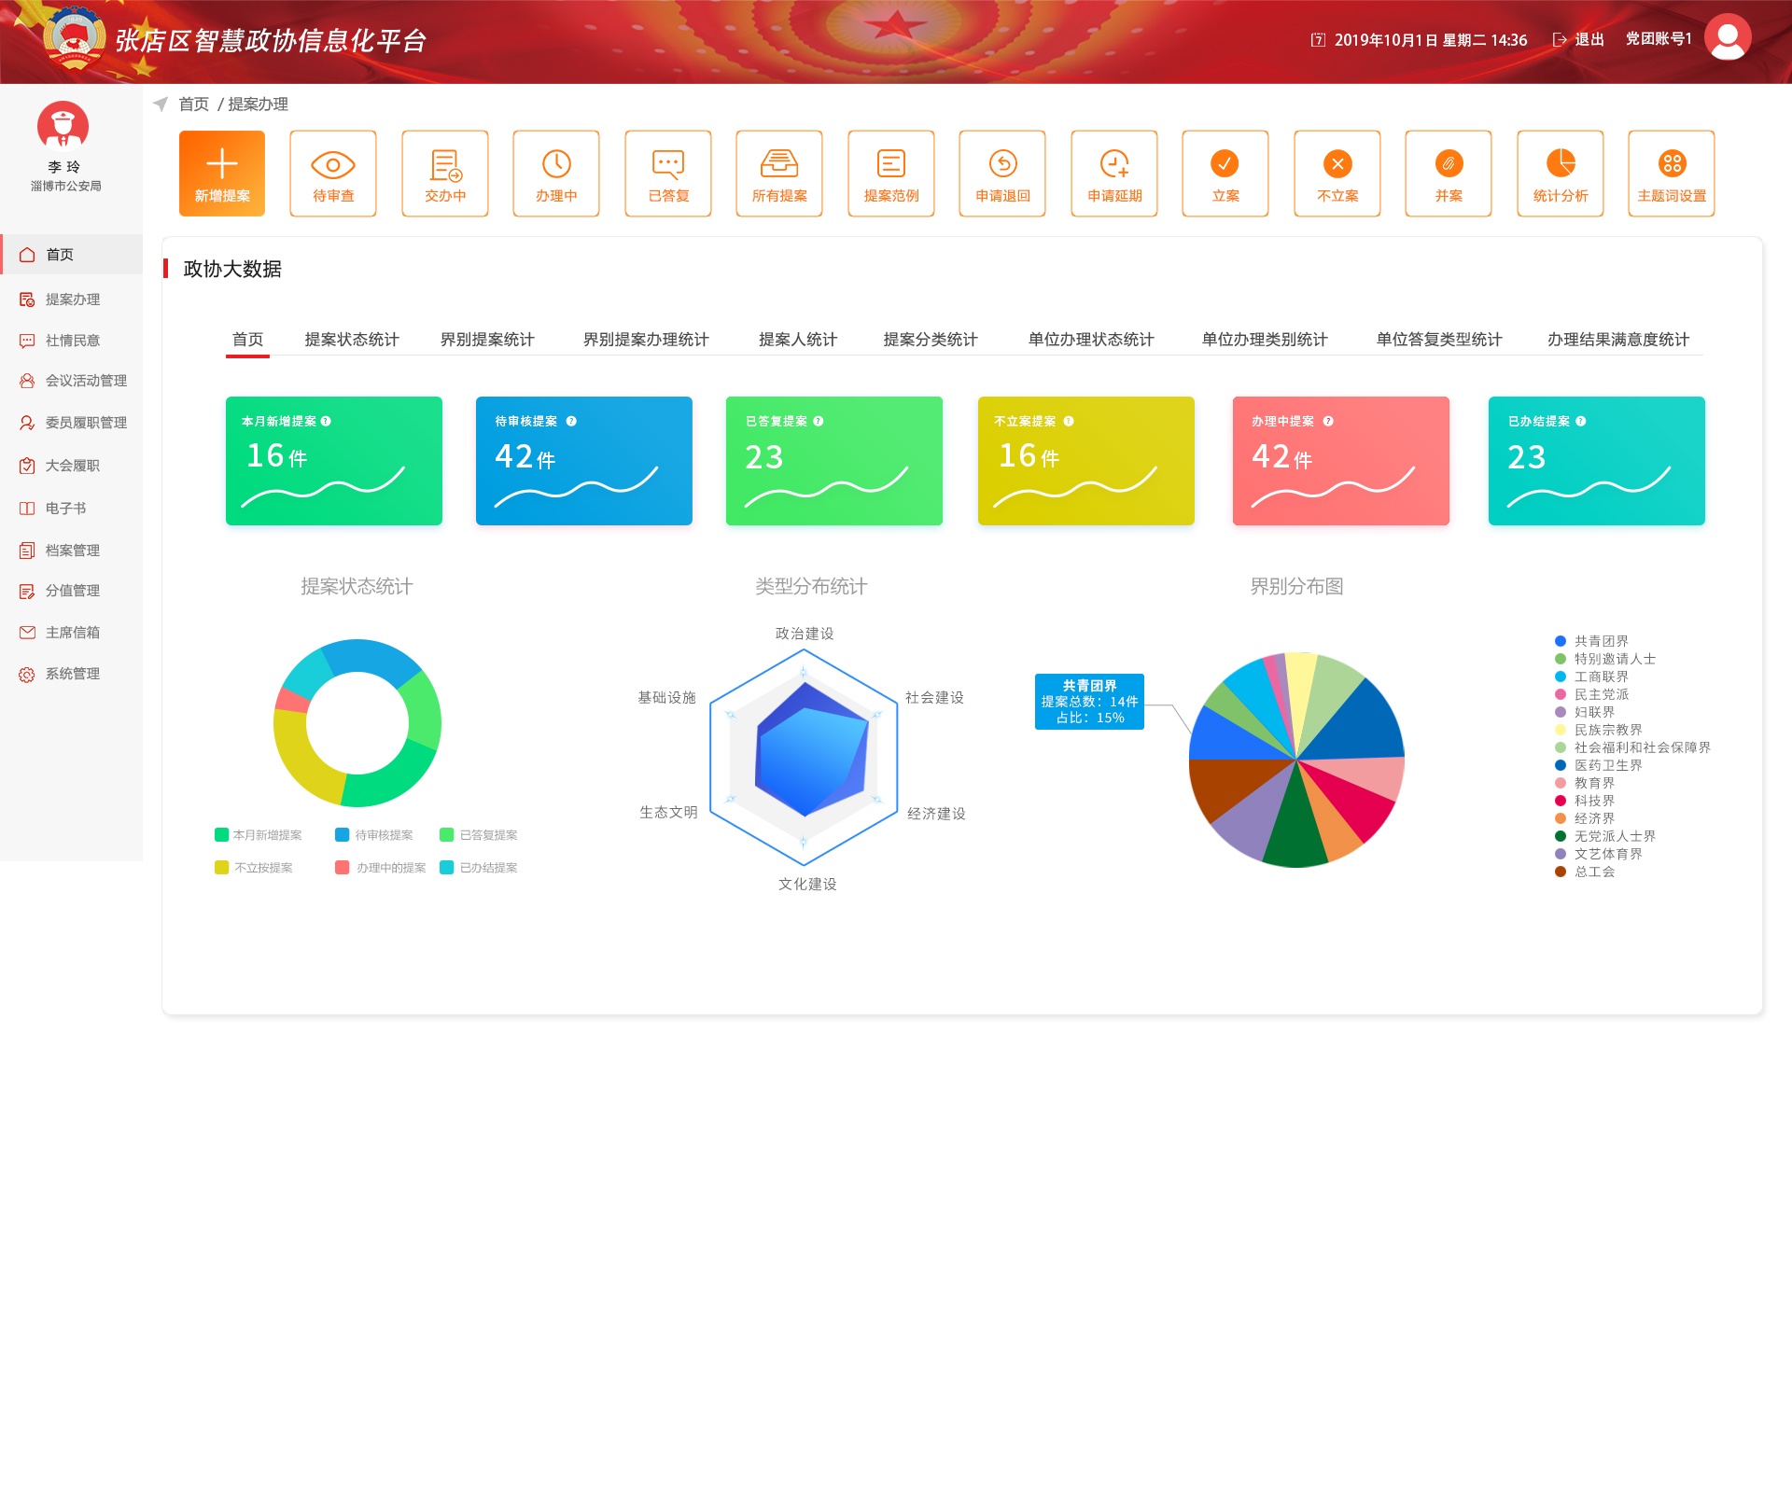Select the 办理中 clock icon

point(556,164)
